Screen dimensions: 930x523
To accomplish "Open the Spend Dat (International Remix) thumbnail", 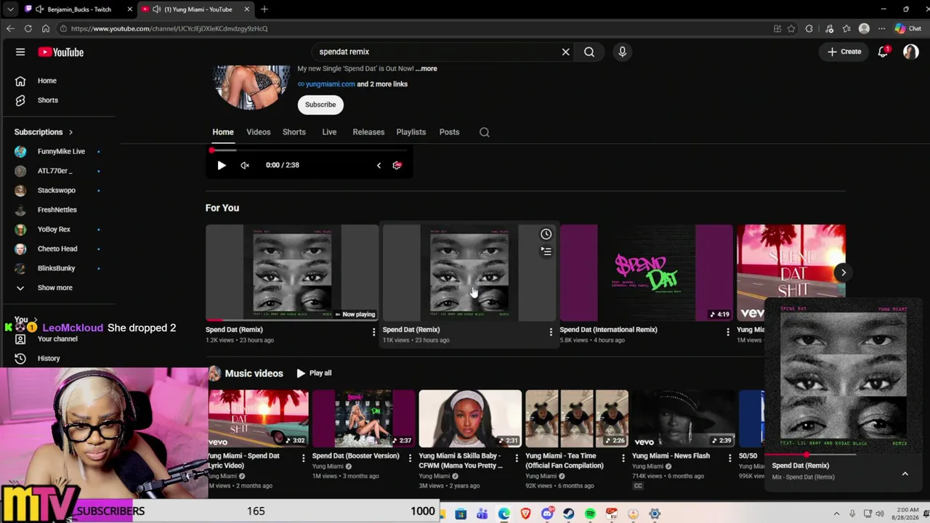I will (646, 272).
